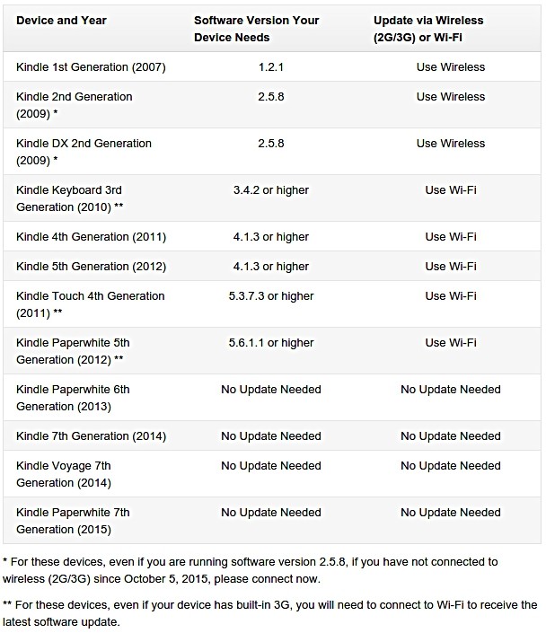
Task: Select the Kindle Keyboard 3rd Generation cell
Action: tap(70, 198)
